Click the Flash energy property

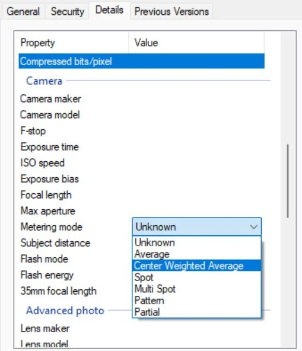[x=47, y=275]
